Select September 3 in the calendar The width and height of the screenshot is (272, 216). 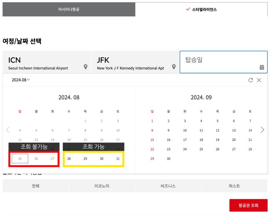185,121
